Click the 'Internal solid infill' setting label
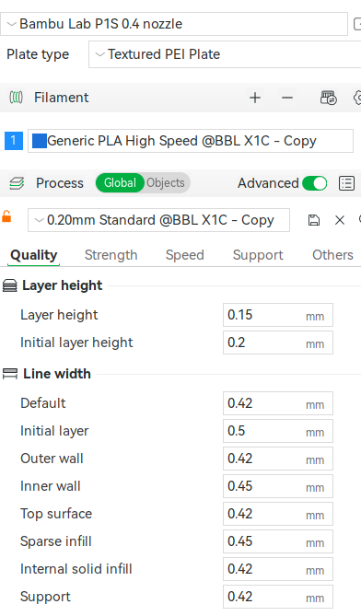Image resolution: width=361 pixels, height=616 pixels. 76,569
